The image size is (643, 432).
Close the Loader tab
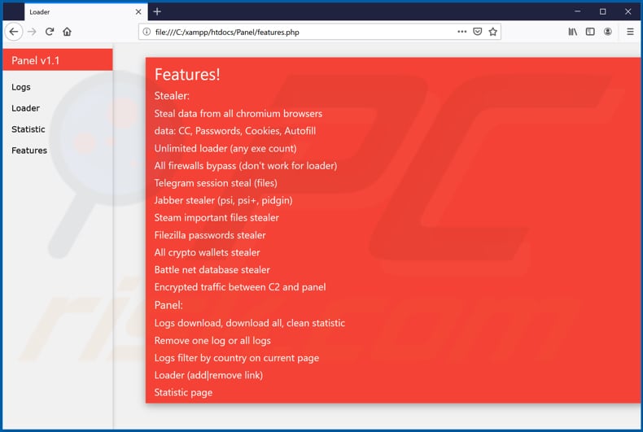[x=138, y=12]
